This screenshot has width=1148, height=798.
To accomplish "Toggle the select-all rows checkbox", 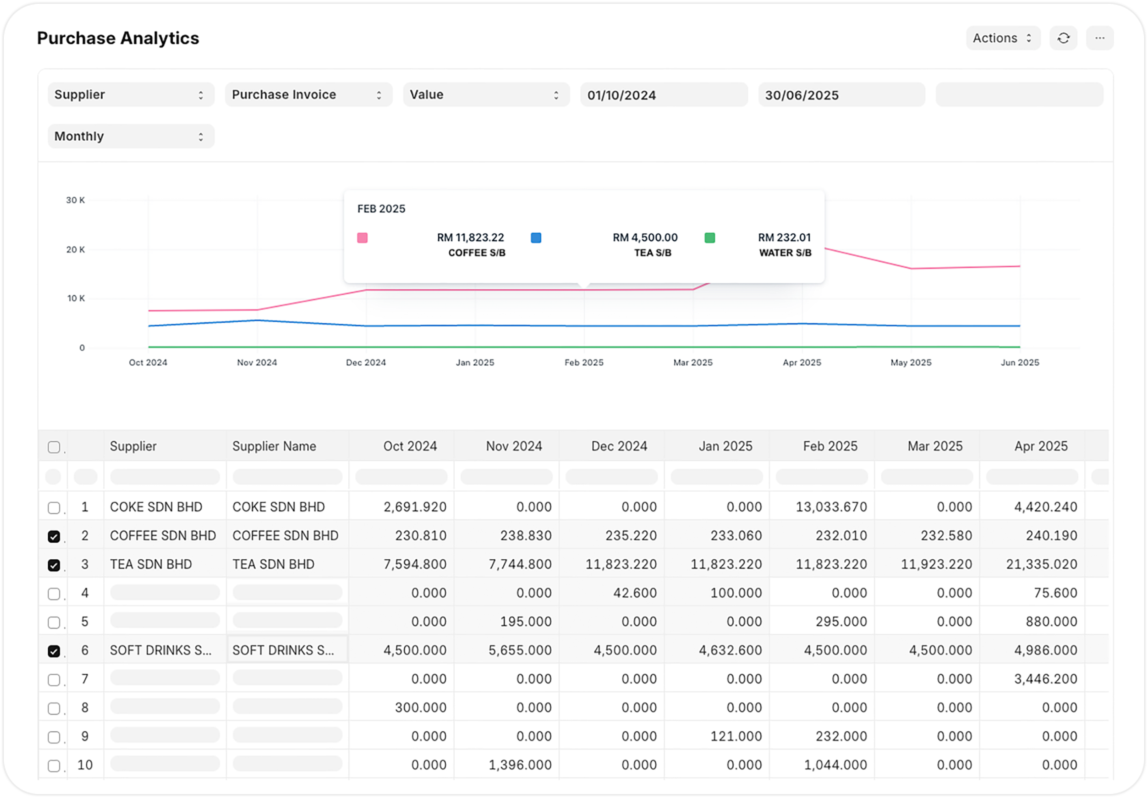I will coord(54,446).
